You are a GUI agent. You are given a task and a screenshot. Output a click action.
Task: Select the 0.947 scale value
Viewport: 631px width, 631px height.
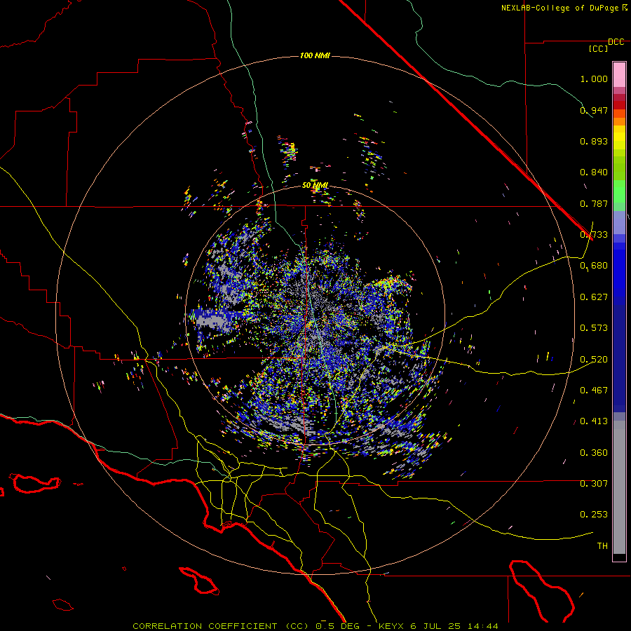point(594,110)
